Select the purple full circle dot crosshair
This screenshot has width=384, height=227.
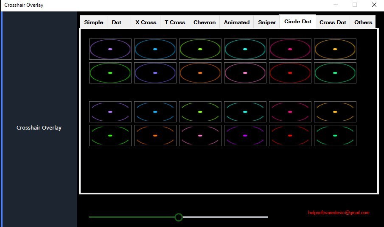[110, 49]
